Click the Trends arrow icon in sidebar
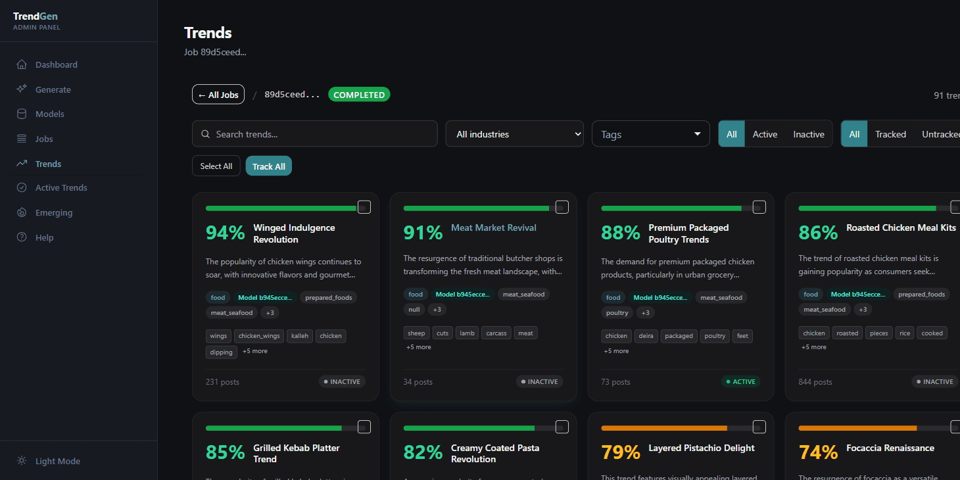 point(22,163)
